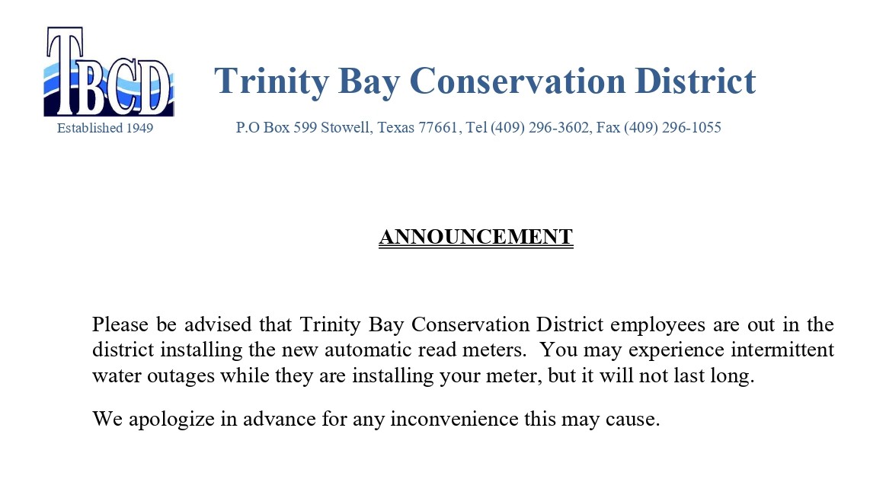Screen dimensions: 870x495
Task: Click the TBCD logo image
Action: click(109, 72)
